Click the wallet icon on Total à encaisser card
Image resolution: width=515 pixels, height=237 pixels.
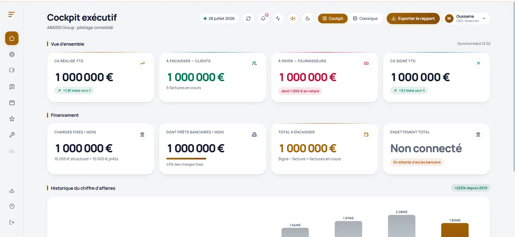pyautogui.click(x=366, y=134)
